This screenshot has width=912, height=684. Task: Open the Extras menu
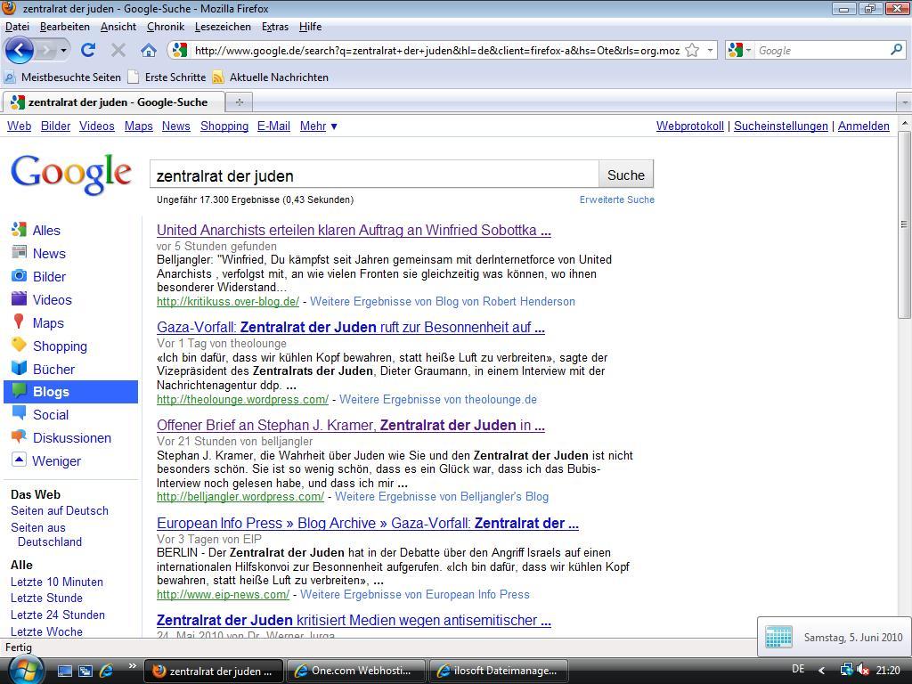275,27
